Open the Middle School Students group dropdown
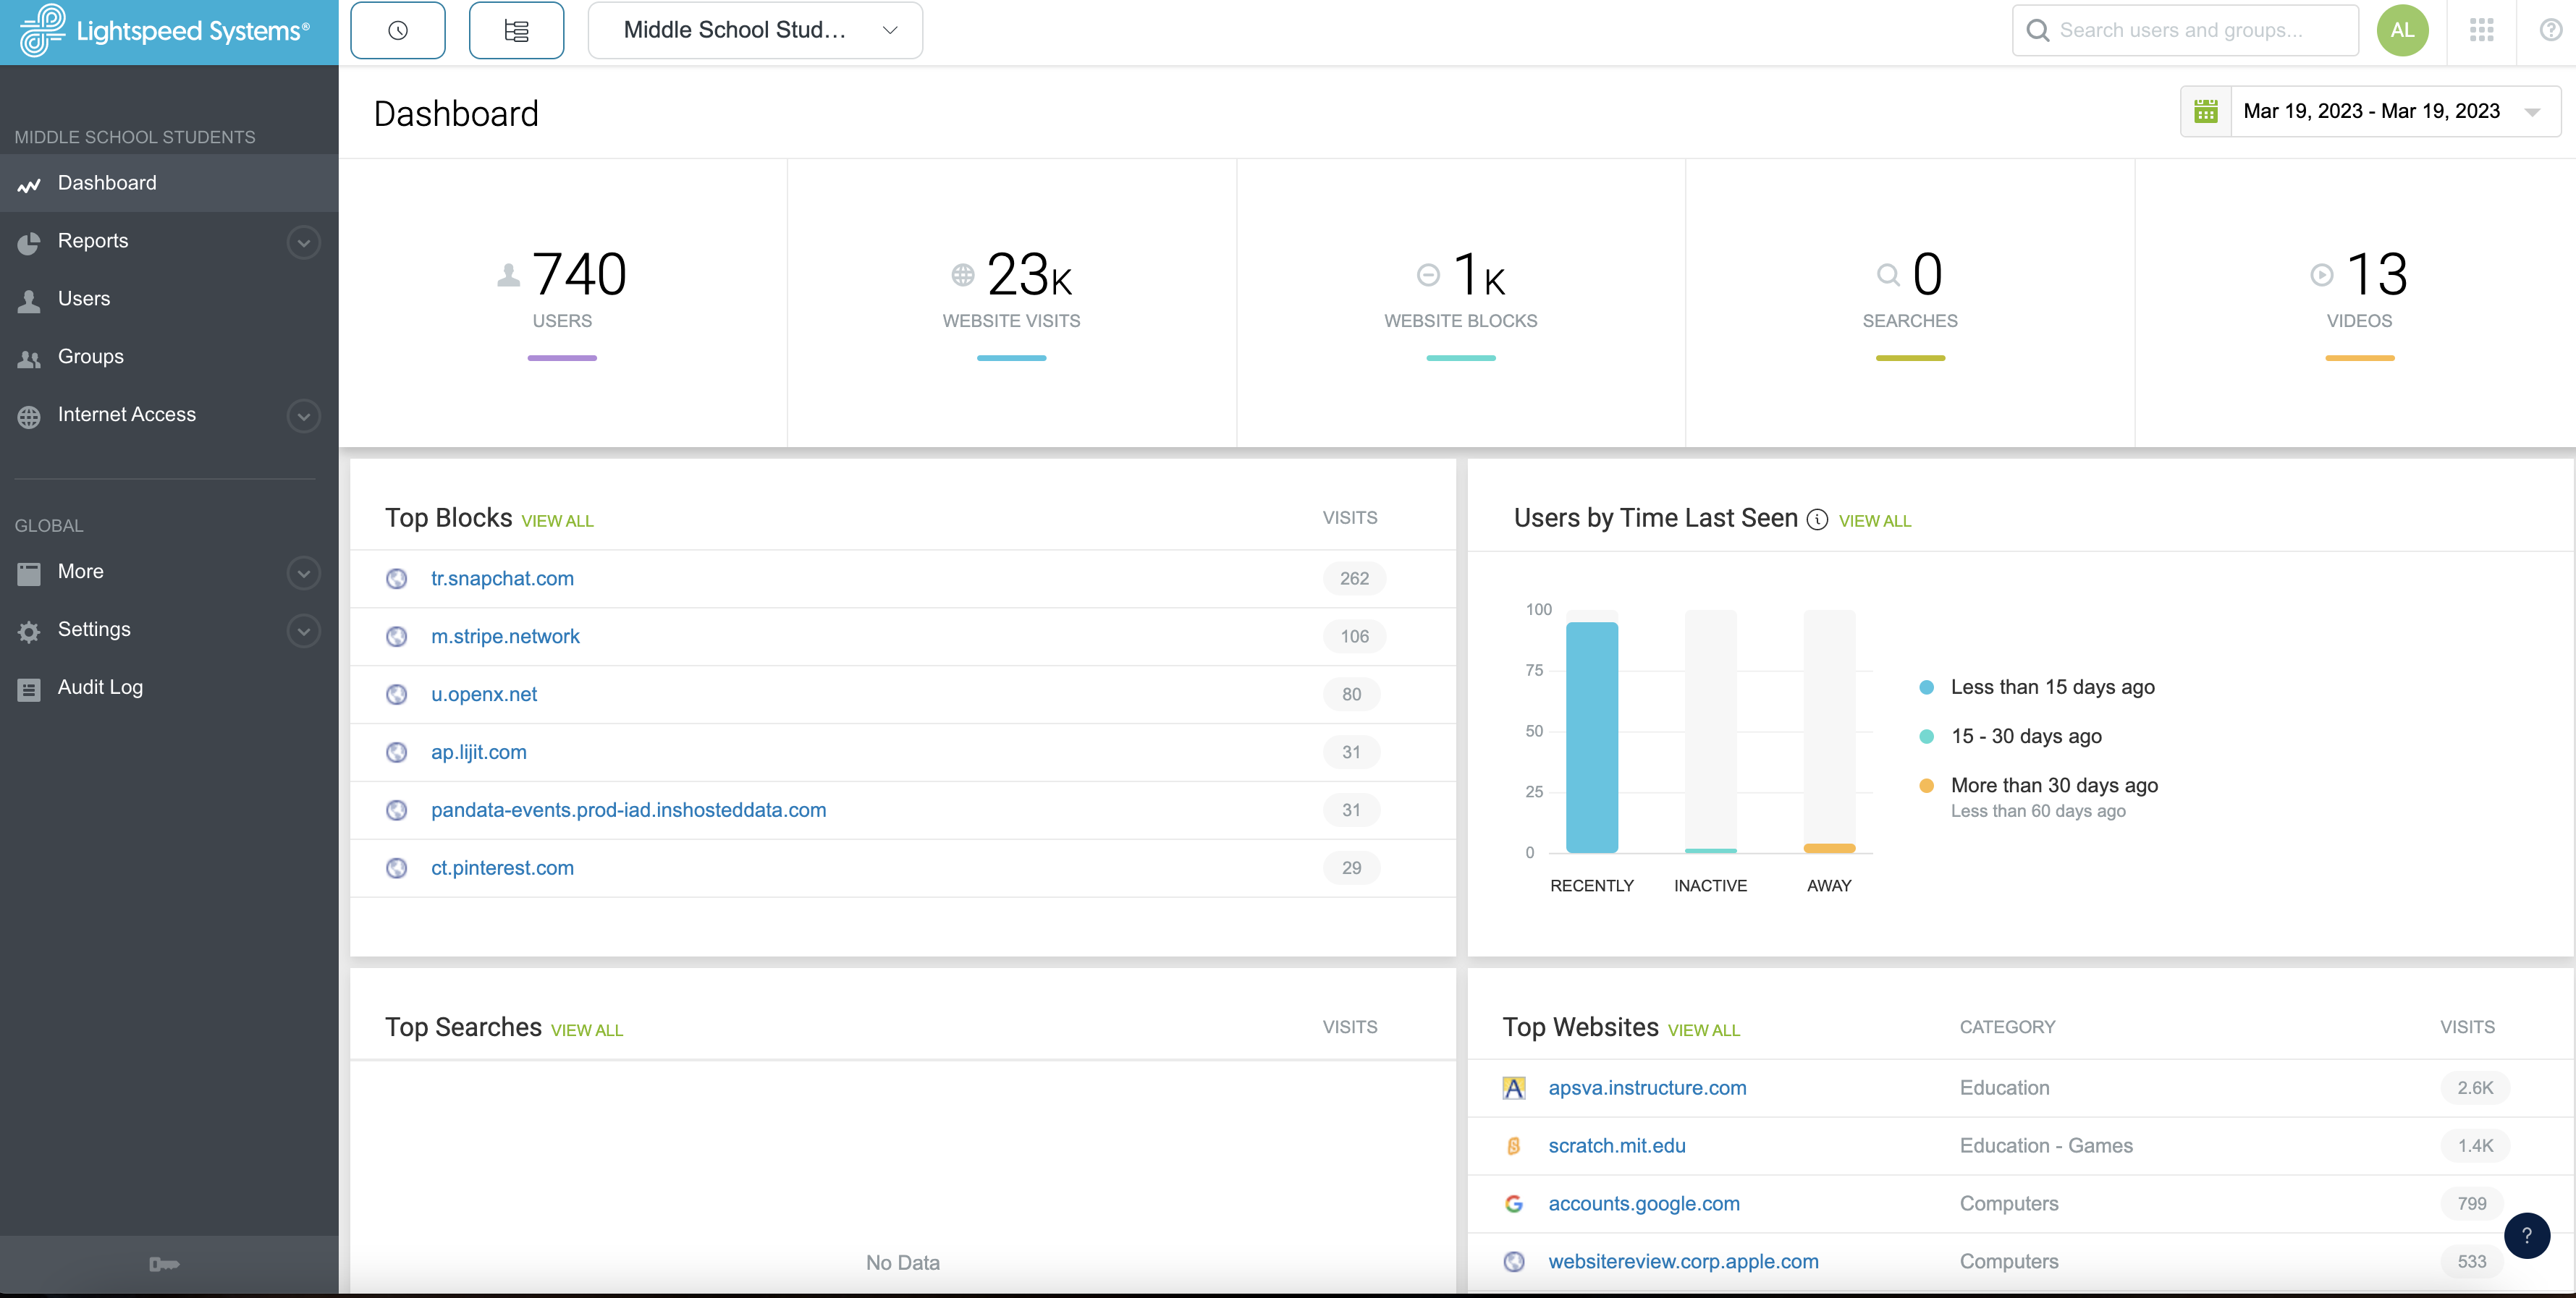 pos(753,30)
